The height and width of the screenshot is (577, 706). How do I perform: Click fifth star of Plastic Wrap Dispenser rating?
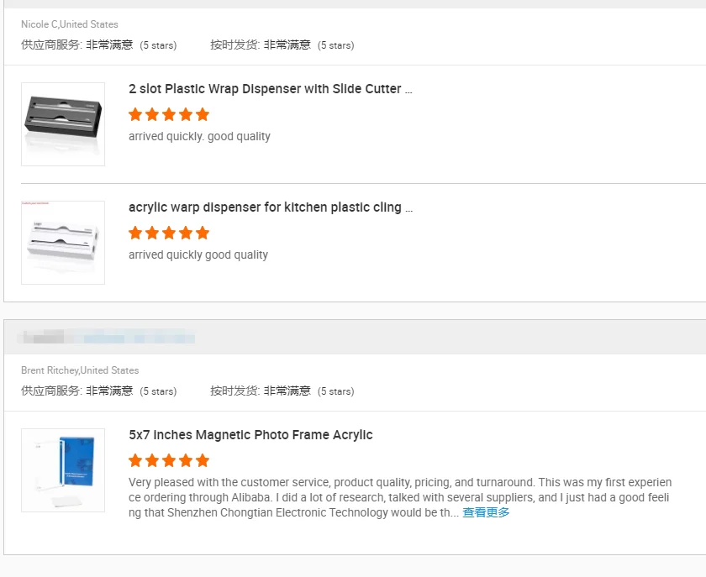pos(203,114)
